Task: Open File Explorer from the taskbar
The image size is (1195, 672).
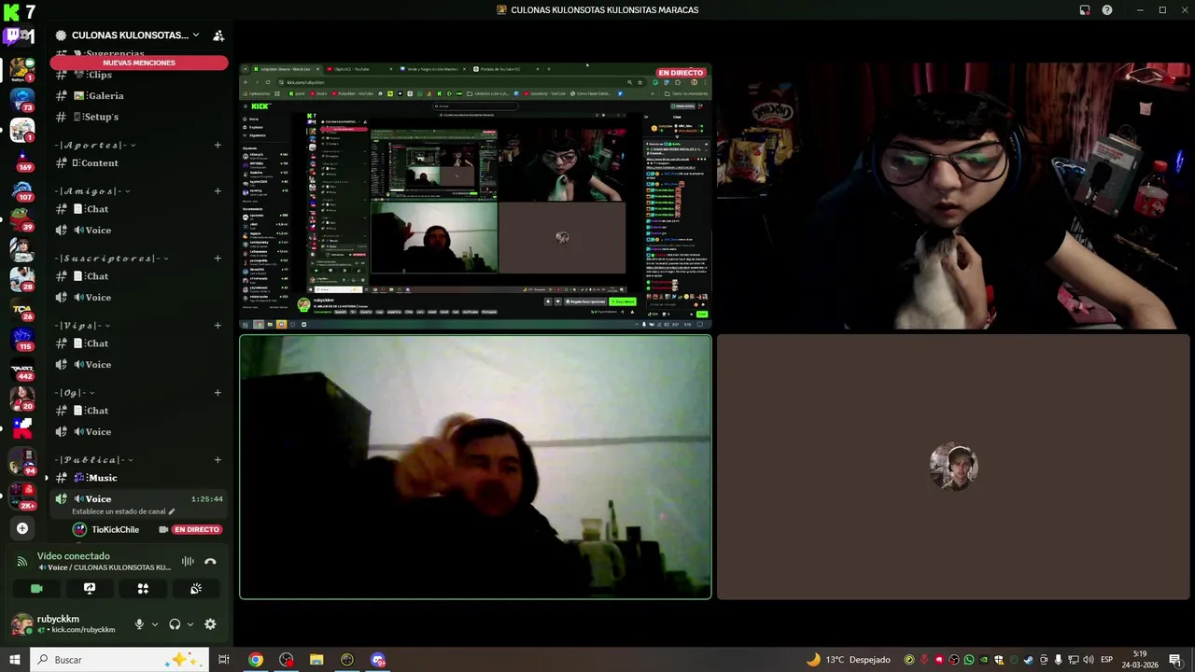Action: point(316,660)
